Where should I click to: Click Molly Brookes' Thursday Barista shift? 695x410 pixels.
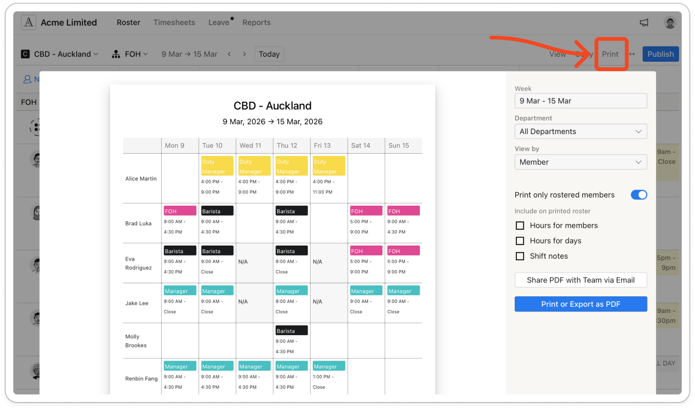coord(292,341)
